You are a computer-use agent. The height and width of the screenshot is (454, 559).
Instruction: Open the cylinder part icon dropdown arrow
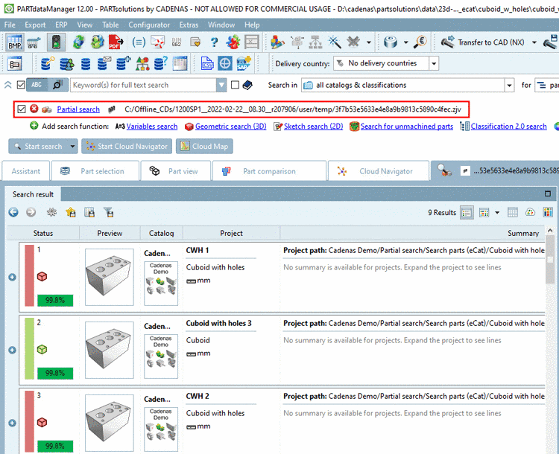click(405, 42)
